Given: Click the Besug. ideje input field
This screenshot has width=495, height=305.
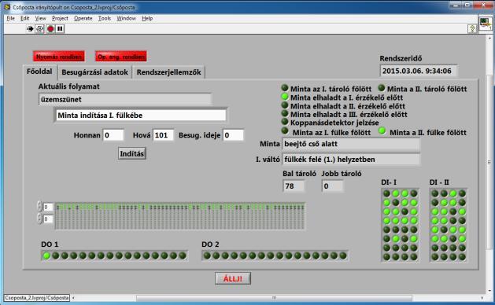Looking at the screenshot, I should point(233,135).
